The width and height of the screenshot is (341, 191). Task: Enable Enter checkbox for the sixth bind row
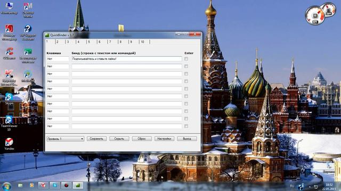(x=186, y=96)
